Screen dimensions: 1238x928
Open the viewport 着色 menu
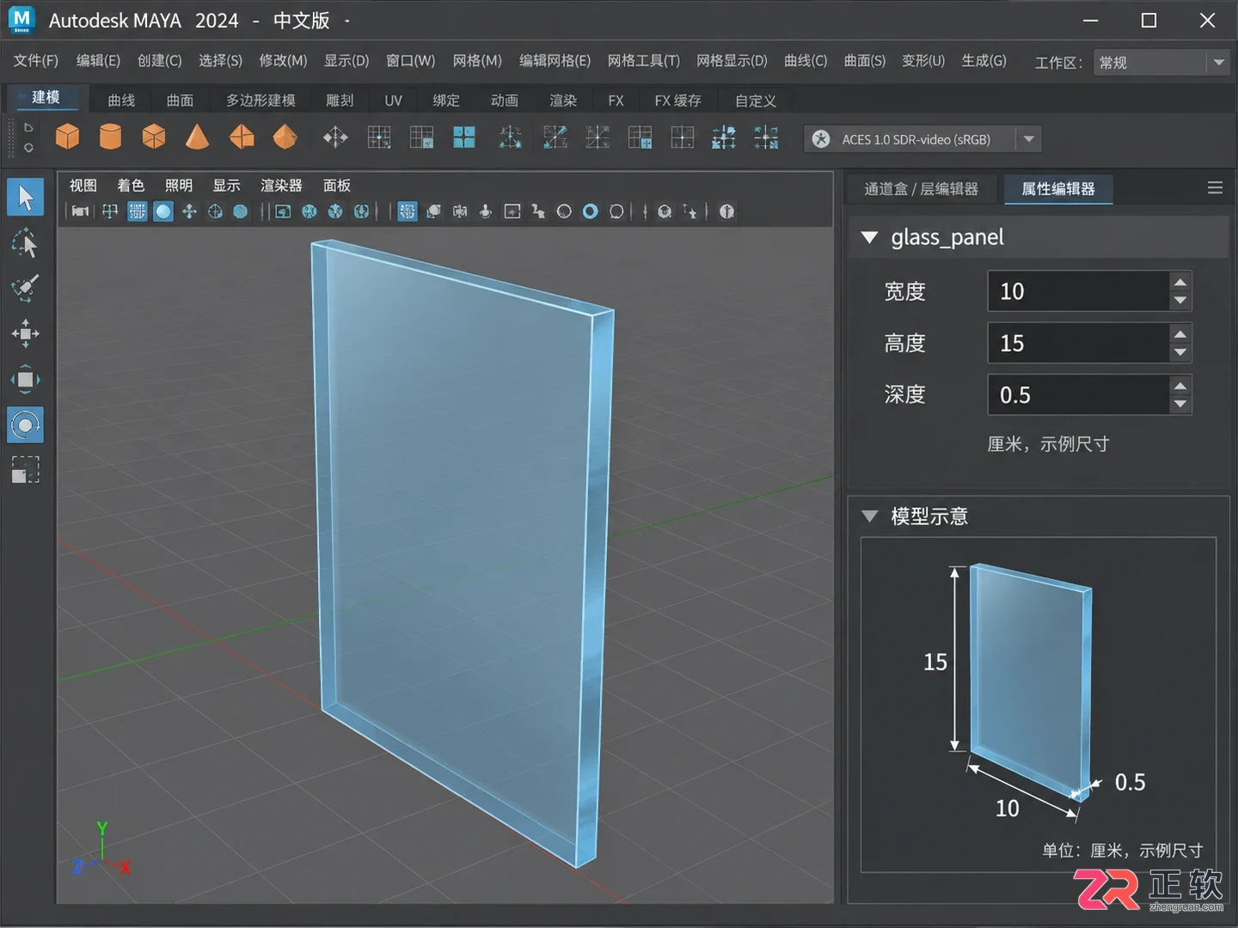pyautogui.click(x=131, y=186)
